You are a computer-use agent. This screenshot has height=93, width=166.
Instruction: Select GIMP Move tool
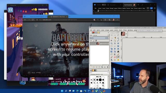tap(118, 43)
